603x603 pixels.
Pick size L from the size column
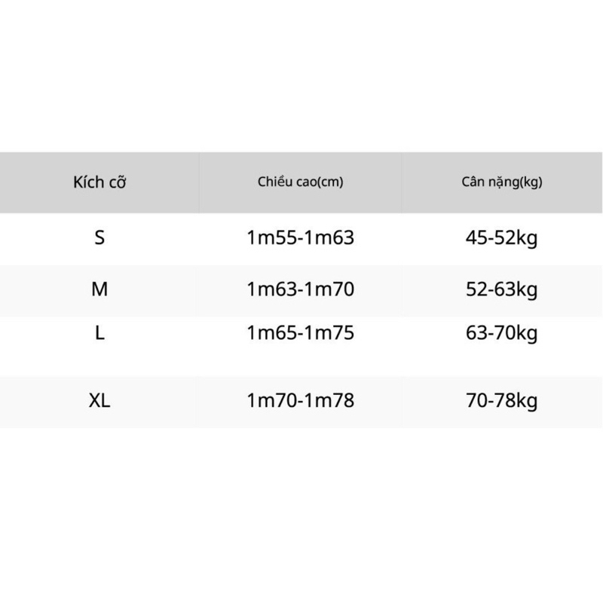coord(99,333)
